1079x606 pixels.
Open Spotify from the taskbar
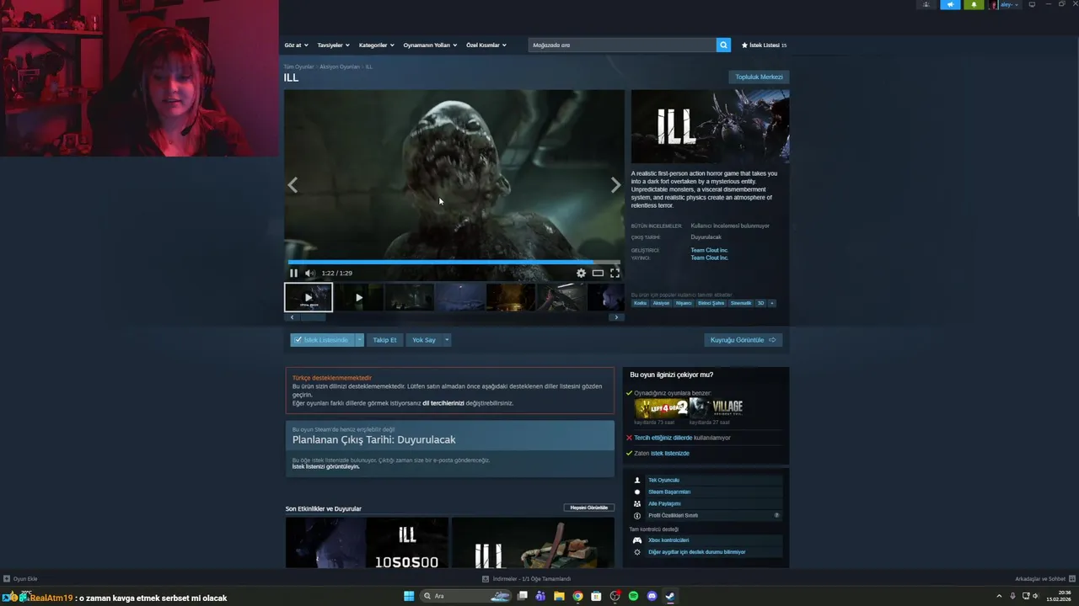(633, 596)
